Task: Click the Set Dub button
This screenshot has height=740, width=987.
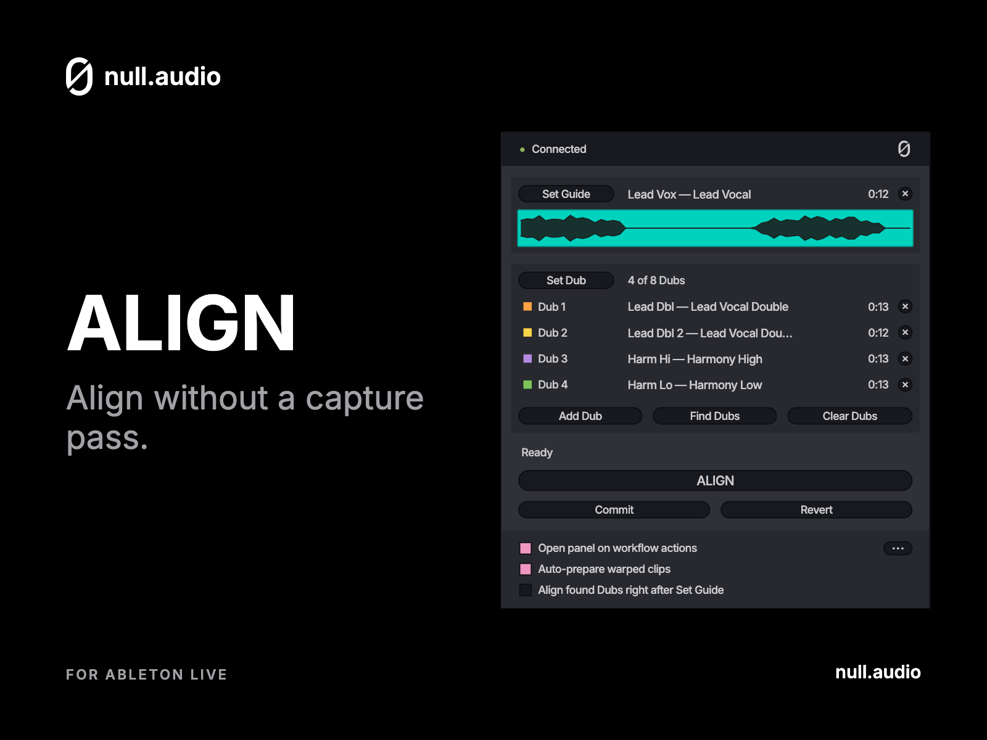Action: pos(566,280)
